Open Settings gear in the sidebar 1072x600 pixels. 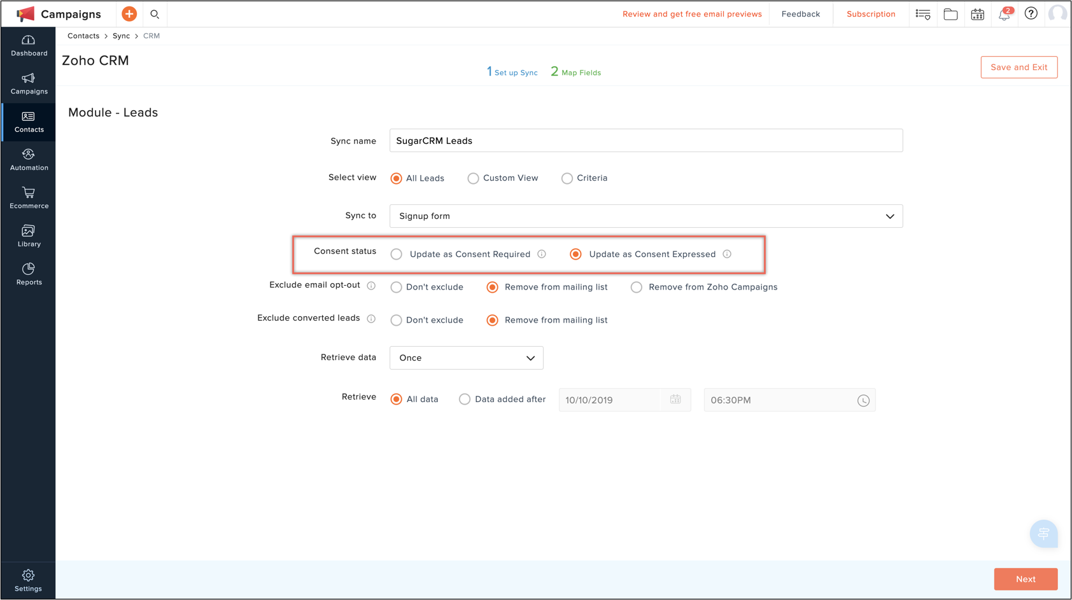(x=29, y=581)
